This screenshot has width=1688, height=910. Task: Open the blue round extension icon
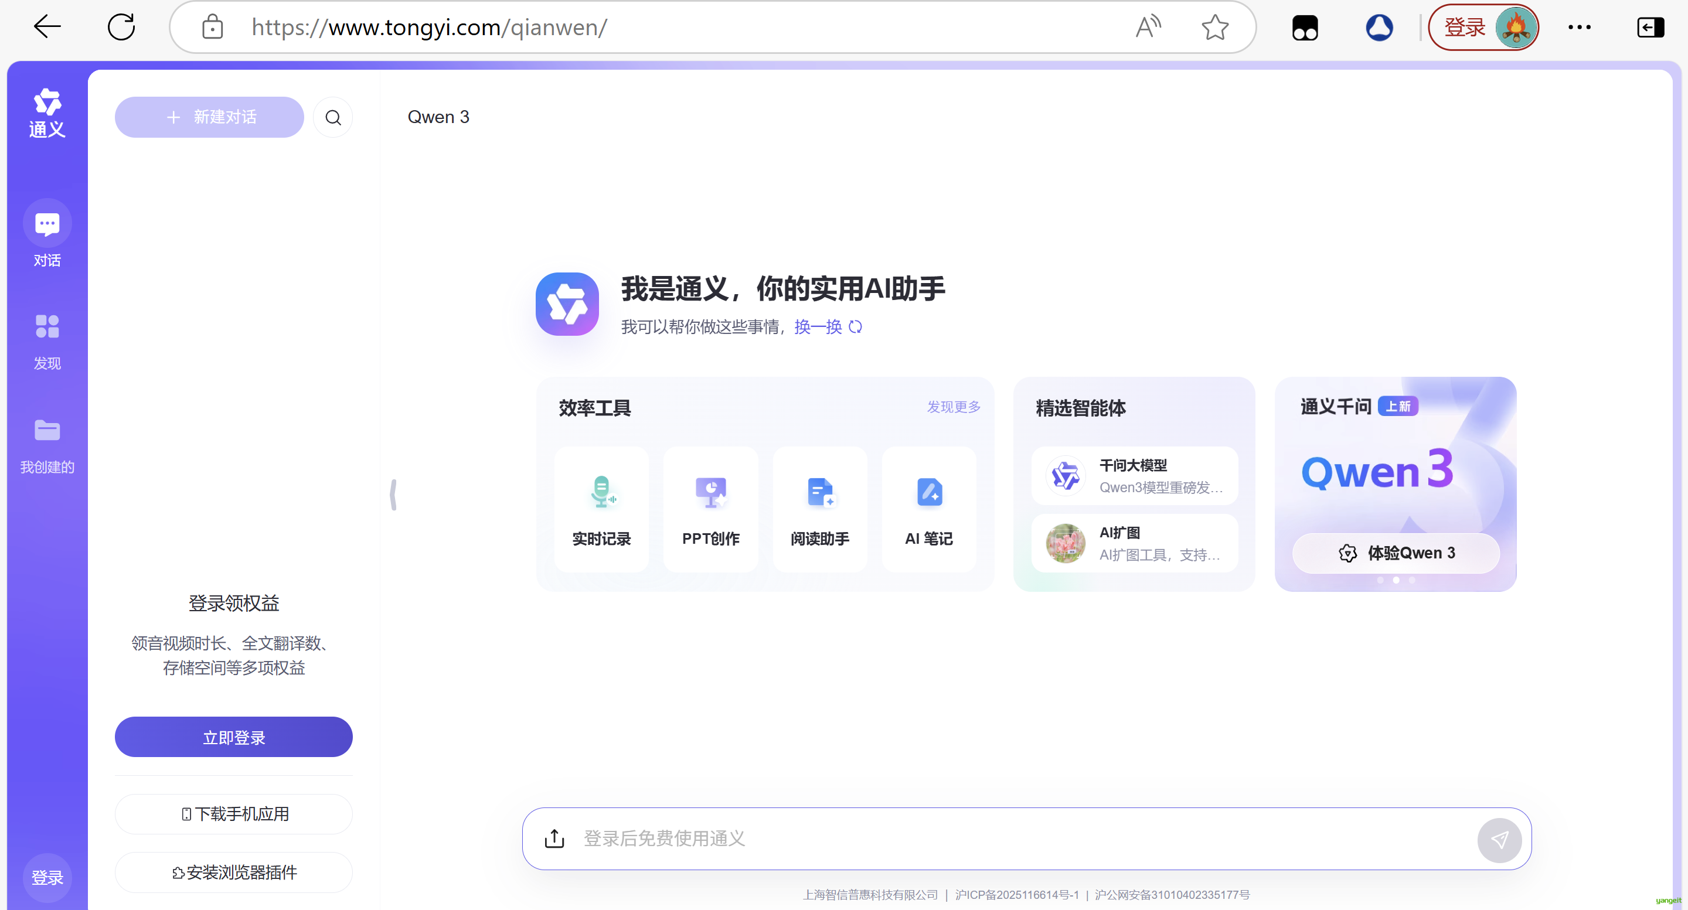[1379, 28]
